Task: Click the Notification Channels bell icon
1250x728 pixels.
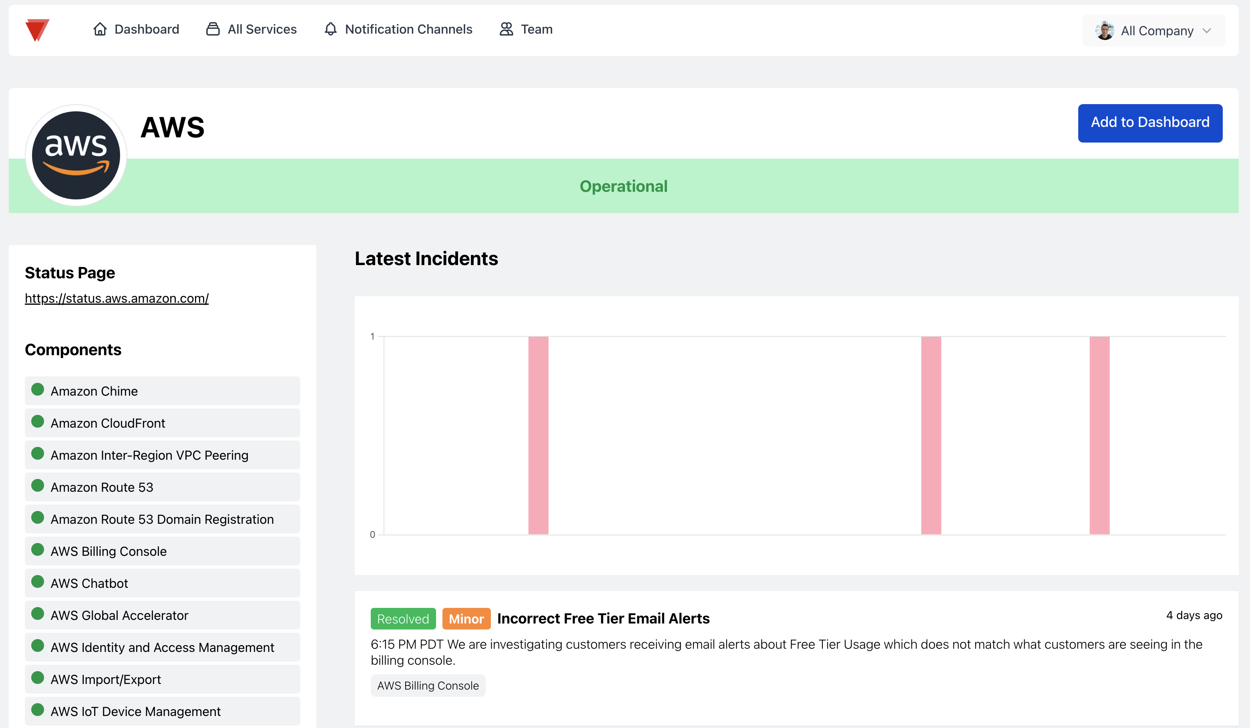Action: 330,29
